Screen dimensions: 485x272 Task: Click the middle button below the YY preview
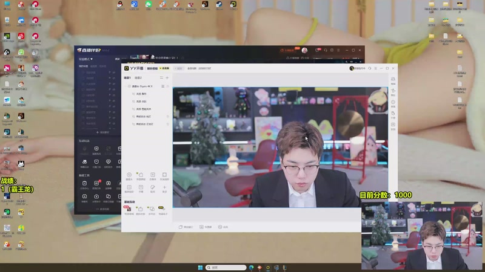[x=206, y=227]
